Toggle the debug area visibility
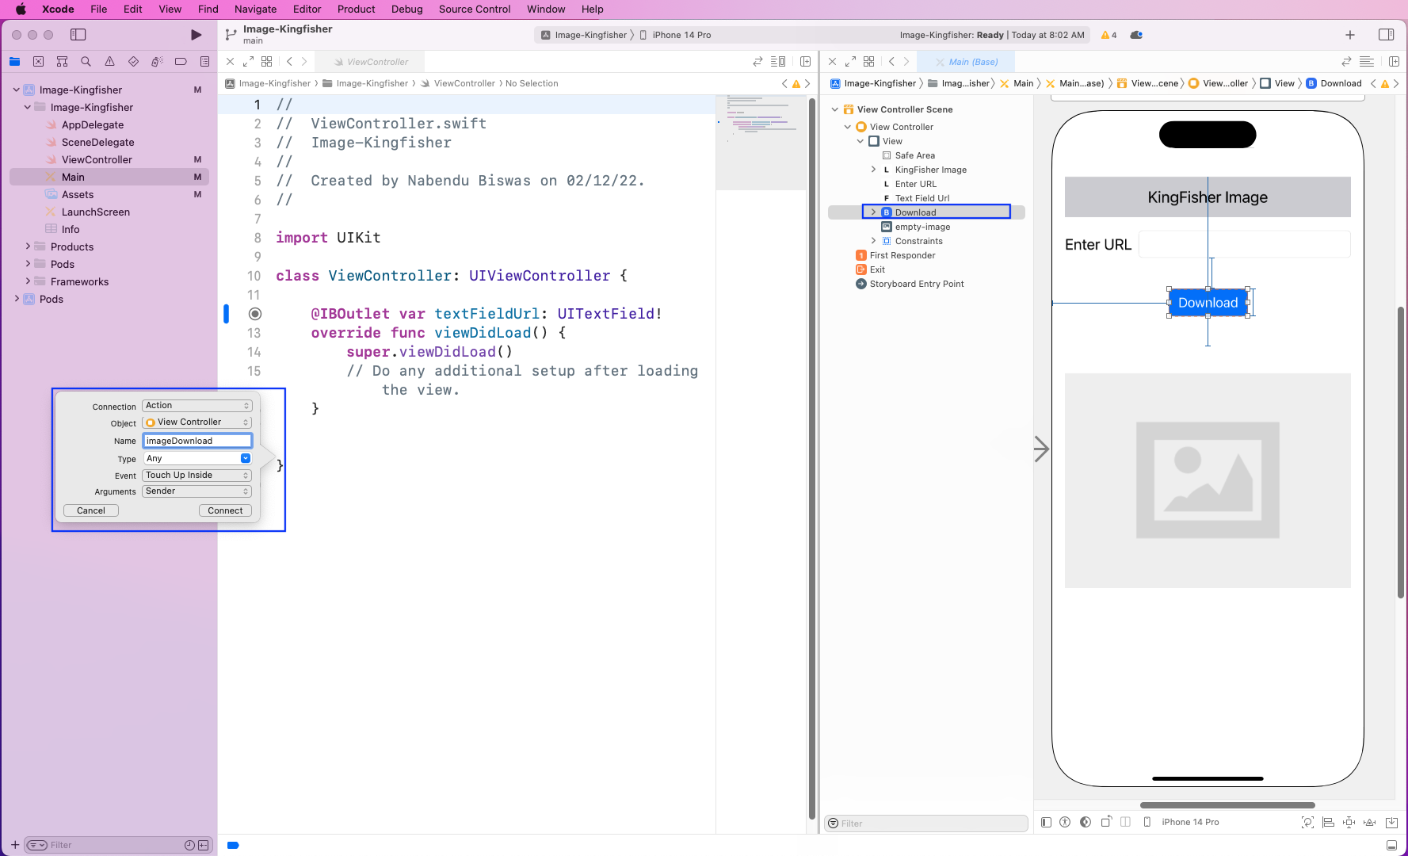Image resolution: width=1408 pixels, height=856 pixels. (x=1391, y=846)
